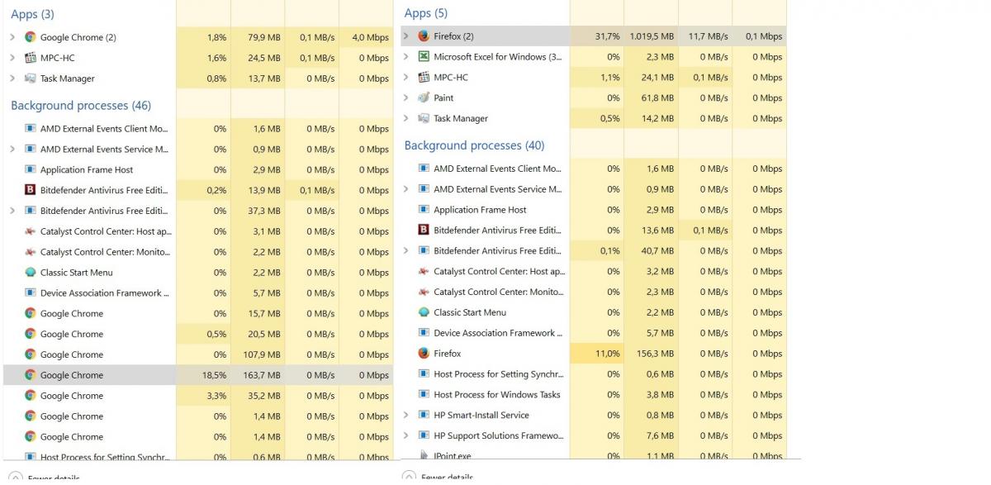This screenshot has width=991, height=485.
Task: Click the AMD External Events Client icon showing 0,2... no, 1,6 MB beside Chrome list
Action: pos(31,129)
